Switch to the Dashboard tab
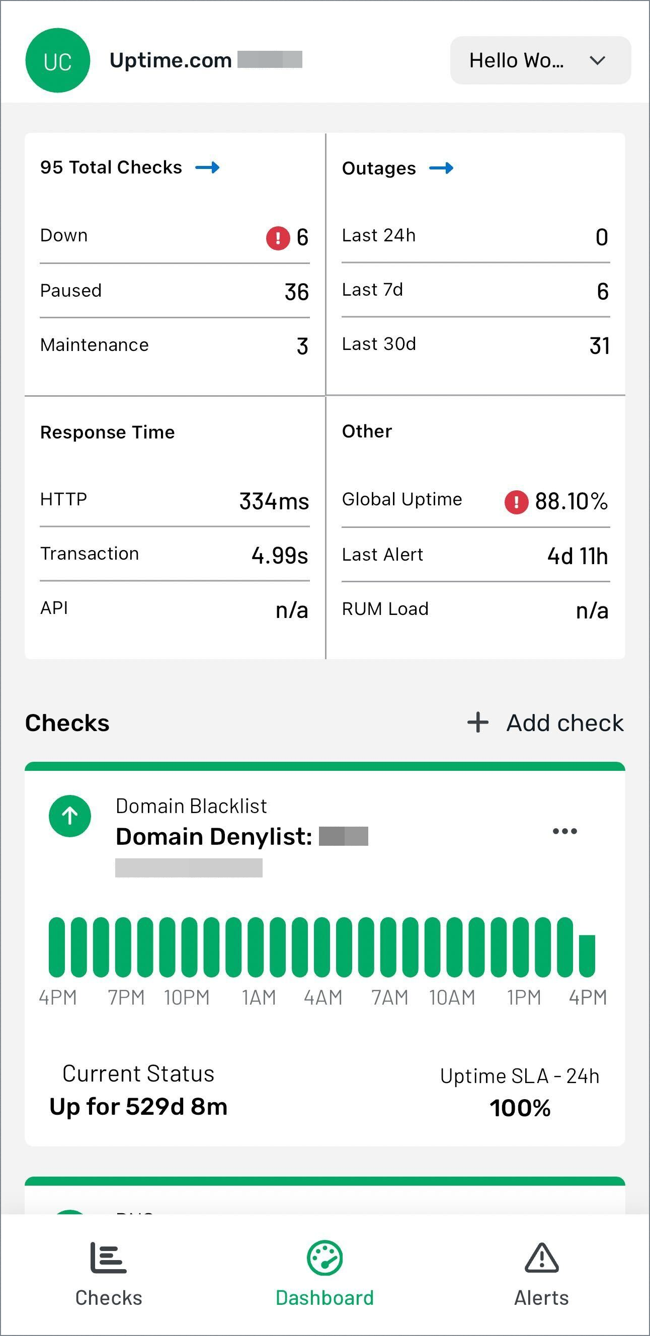The width and height of the screenshot is (650, 1336). tap(324, 1273)
